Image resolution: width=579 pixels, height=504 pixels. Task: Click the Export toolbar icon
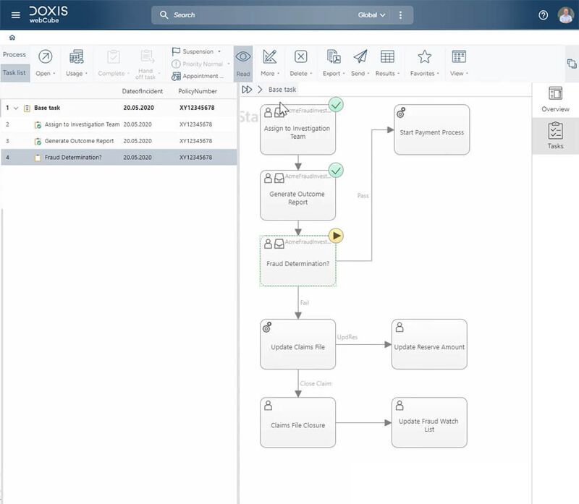click(333, 57)
